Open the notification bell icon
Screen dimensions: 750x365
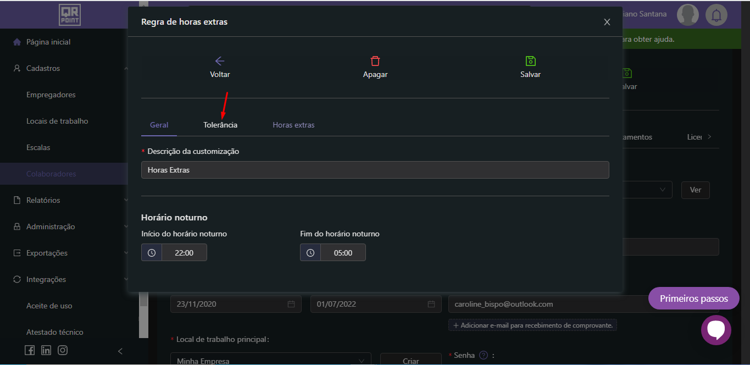(x=716, y=15)
